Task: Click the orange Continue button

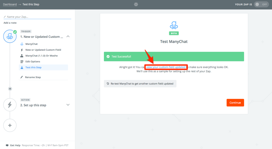Action: pyautogui.click(x=235, y=103)
